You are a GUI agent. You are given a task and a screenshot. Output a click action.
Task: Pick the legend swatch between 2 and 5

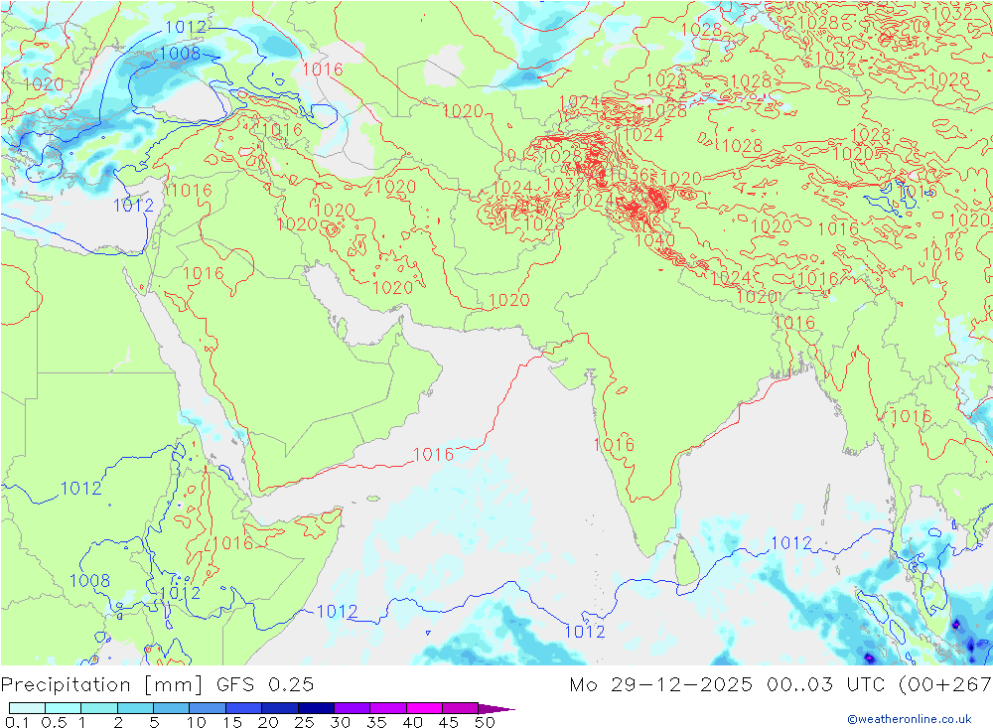coord(135,708)
